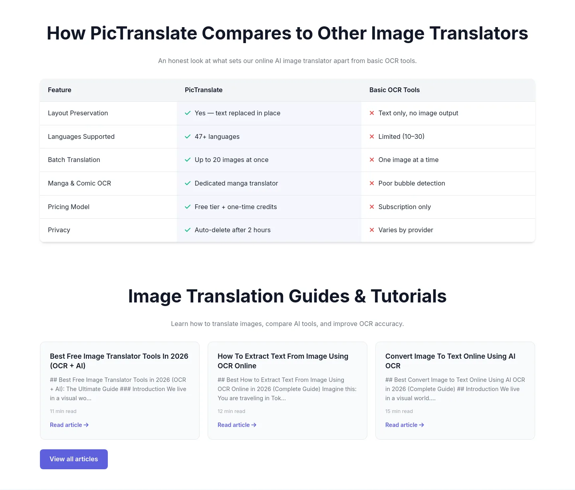Click the red X beside Poor bubble detection

click(x=372, y=183)
